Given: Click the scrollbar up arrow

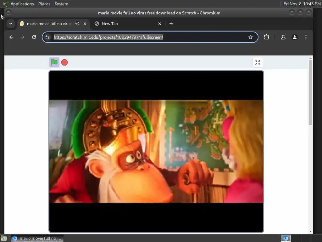Looking at the screenshot, I should coord(310,58).
